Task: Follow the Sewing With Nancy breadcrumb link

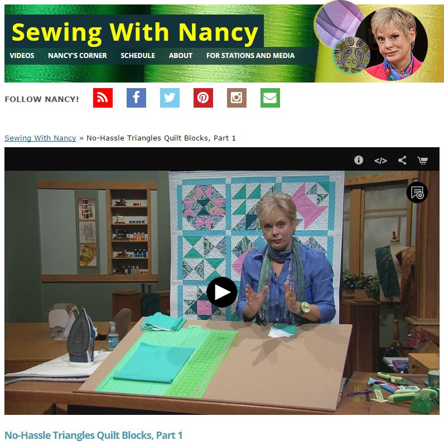Action: coord(40,138)
